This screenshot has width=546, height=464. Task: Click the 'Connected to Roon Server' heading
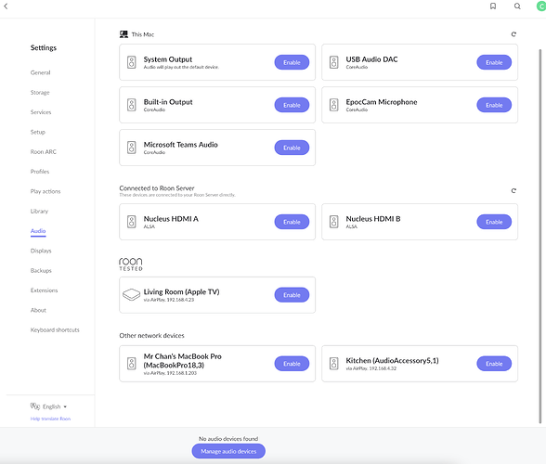157,188
